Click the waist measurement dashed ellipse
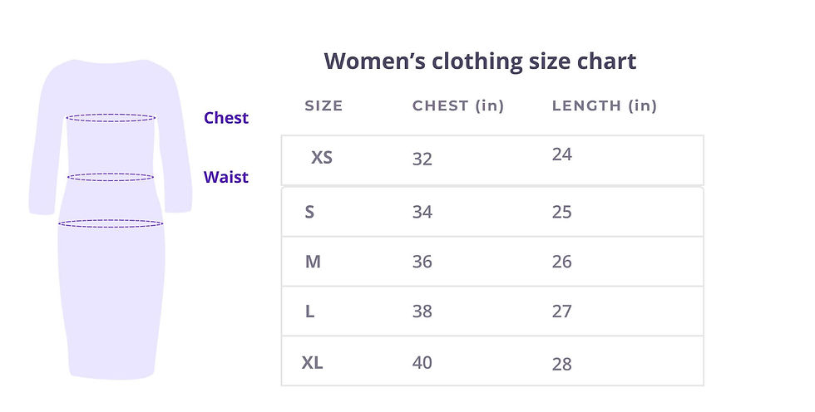Viewport: 815px width, 412px height. [111, 177]
